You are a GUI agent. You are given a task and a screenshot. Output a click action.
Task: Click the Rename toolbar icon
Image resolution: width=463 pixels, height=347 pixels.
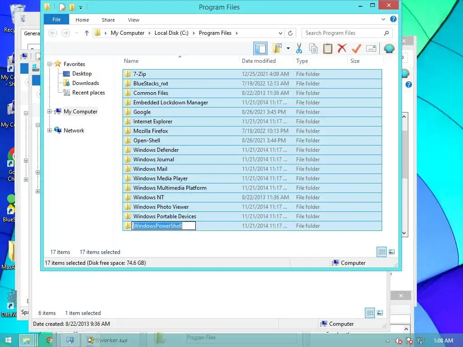371,48
